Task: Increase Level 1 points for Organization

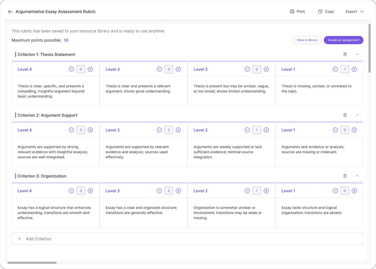Action: click(354, 191)
